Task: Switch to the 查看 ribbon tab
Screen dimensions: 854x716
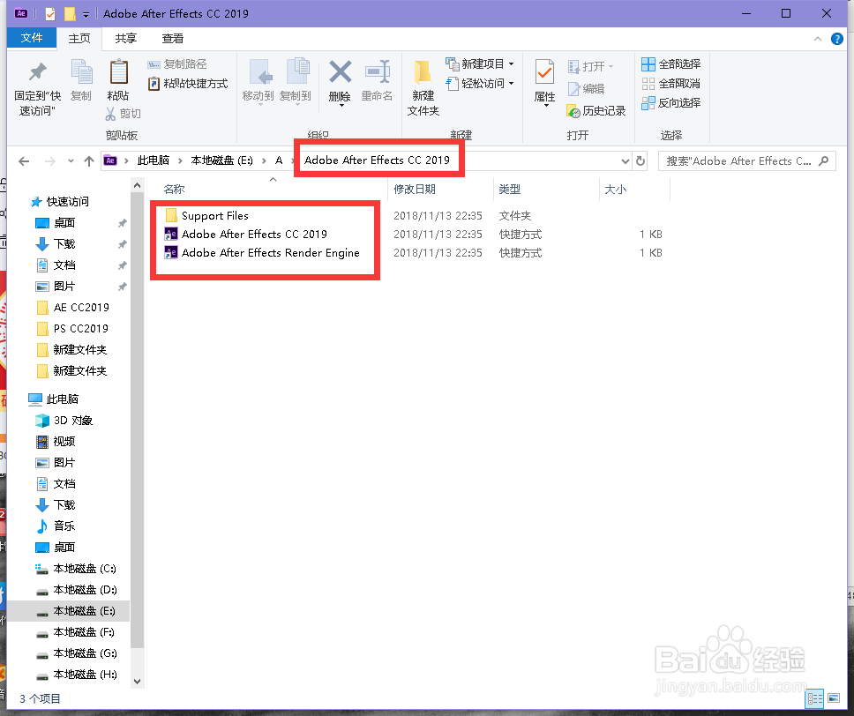Action: 173,38
